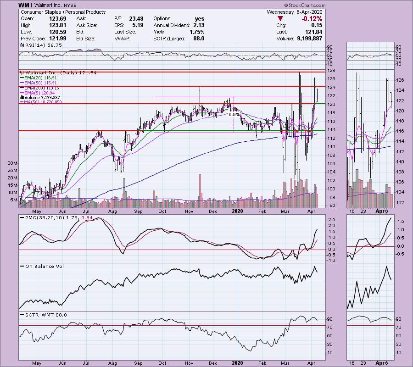The image size is (413, 367).
Task: Click the Options value 'yes'
Action: [200, 19]
